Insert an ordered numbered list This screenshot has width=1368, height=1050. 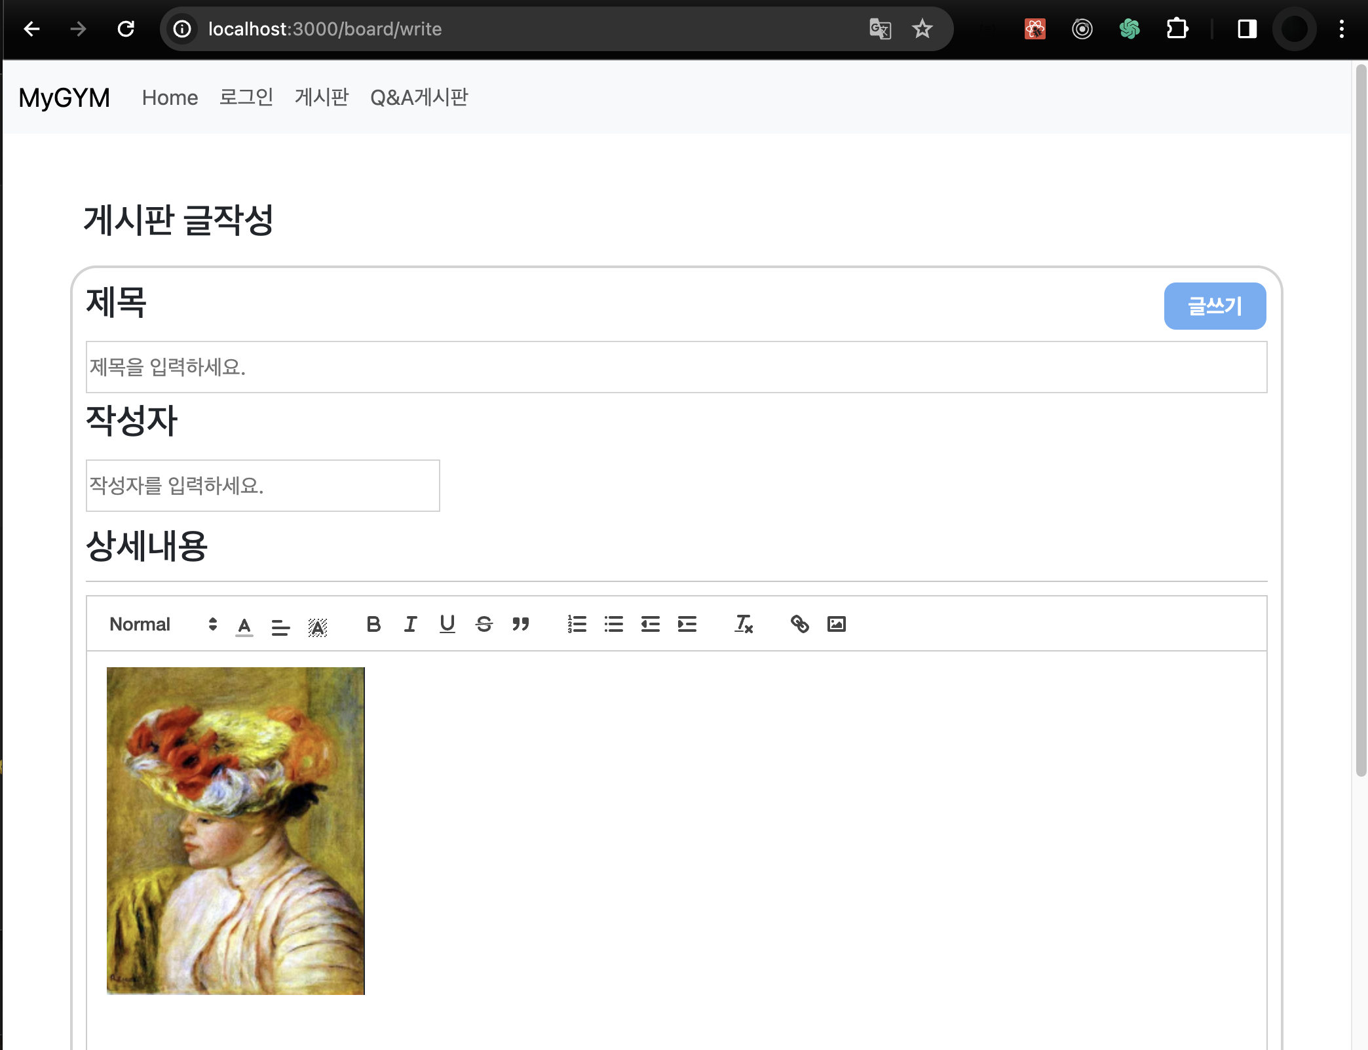pyautogui.click(x=577, y=624)
